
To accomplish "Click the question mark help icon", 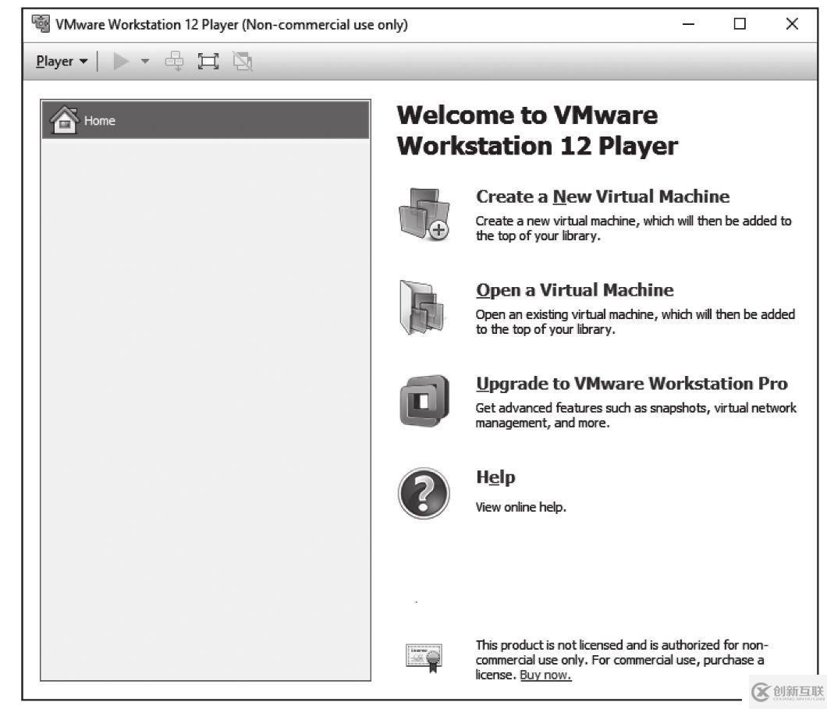I will point(424,494).
